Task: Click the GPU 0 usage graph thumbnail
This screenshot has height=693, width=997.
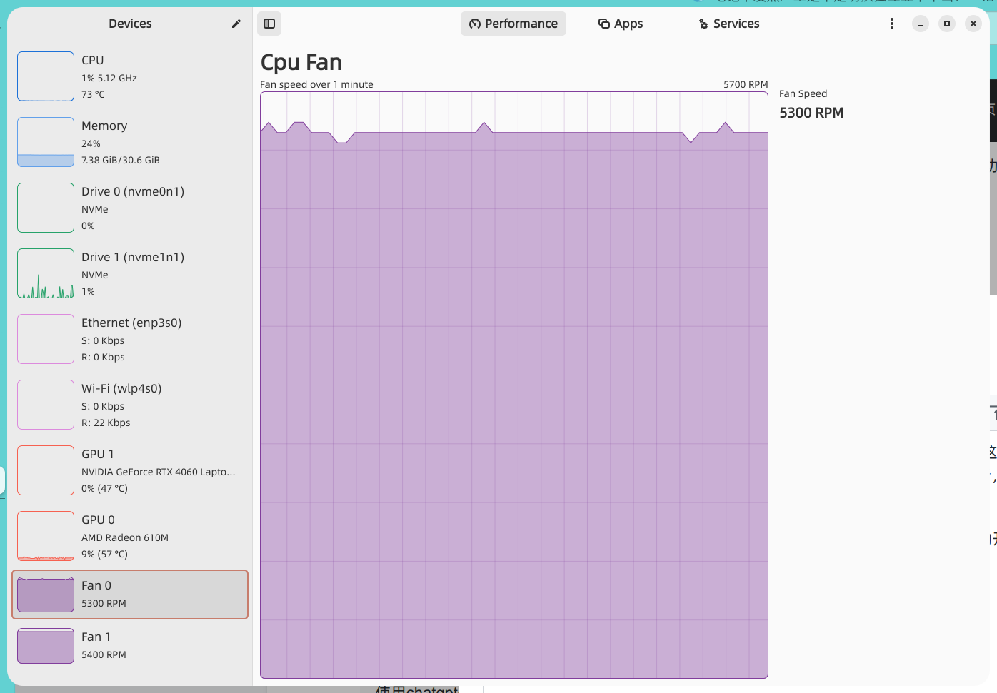Action: coord(46,536)
